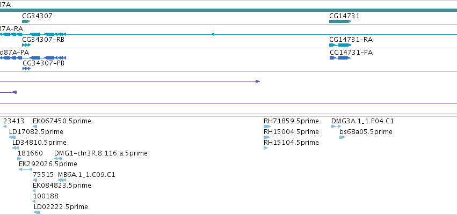457x215 pixels.
Task: Click the long teal gene bar at top
Action: coord(229,10)
